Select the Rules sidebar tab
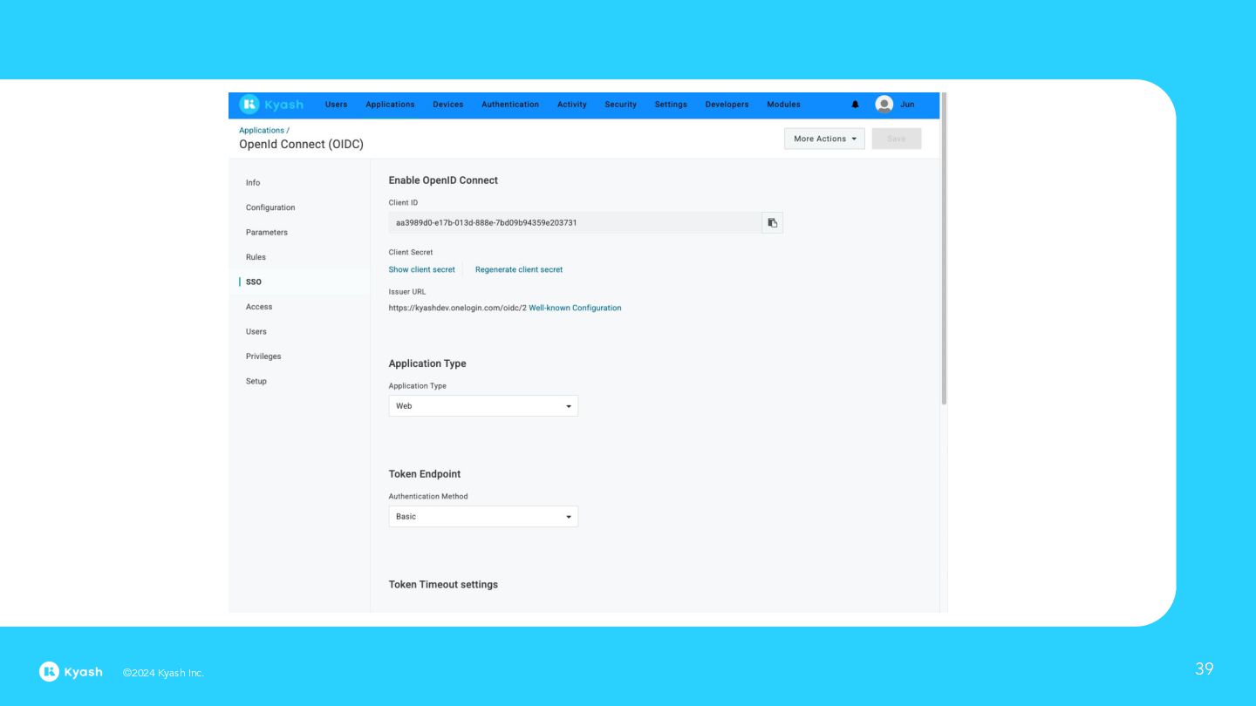The width and height of the screenshot is (1256, 706). coord(256,257)
